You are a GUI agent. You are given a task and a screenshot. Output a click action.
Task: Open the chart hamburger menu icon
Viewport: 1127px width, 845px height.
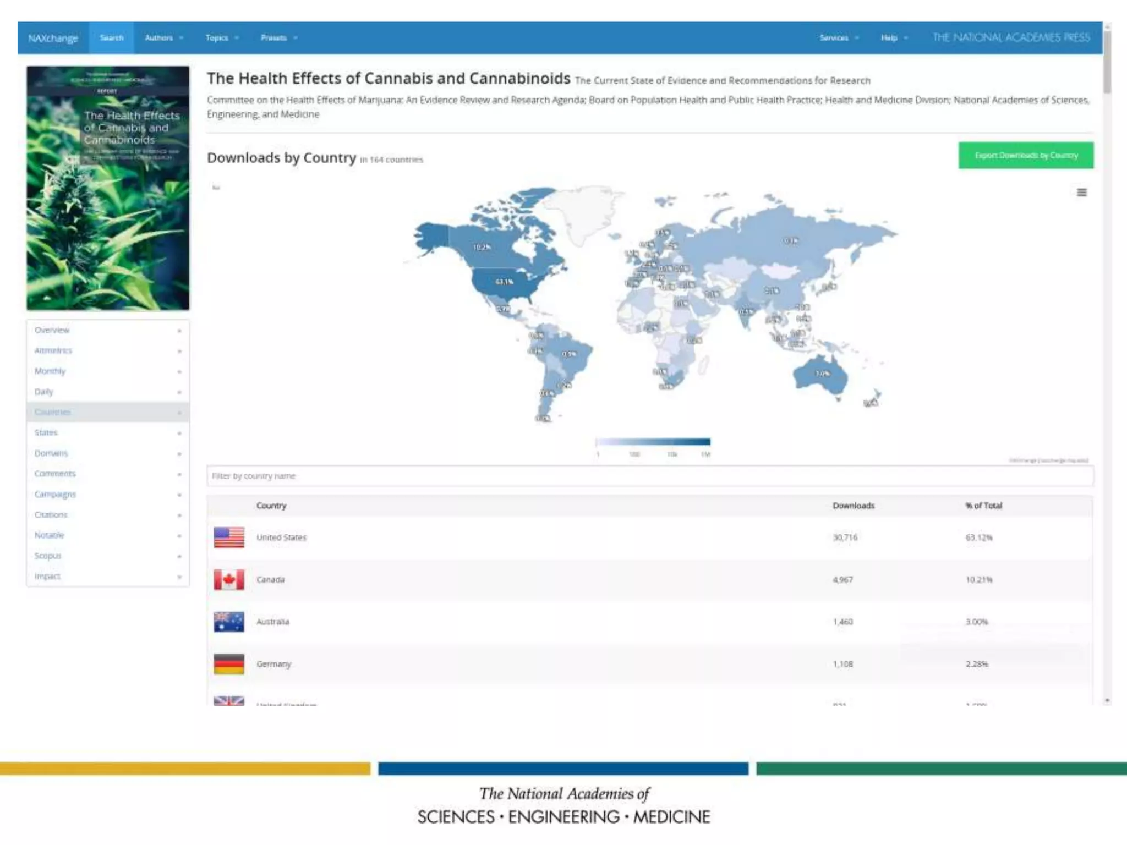point(1081,192)
